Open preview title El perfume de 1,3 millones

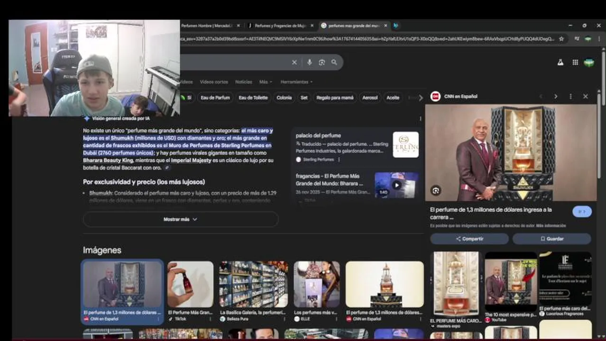point(491,213)
